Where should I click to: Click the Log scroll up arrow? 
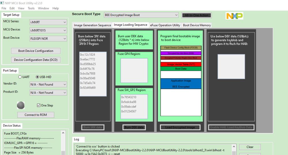tap(234, 147)
